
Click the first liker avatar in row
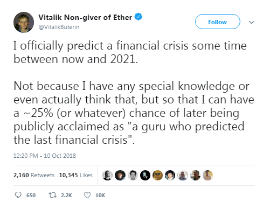[107, 175]
